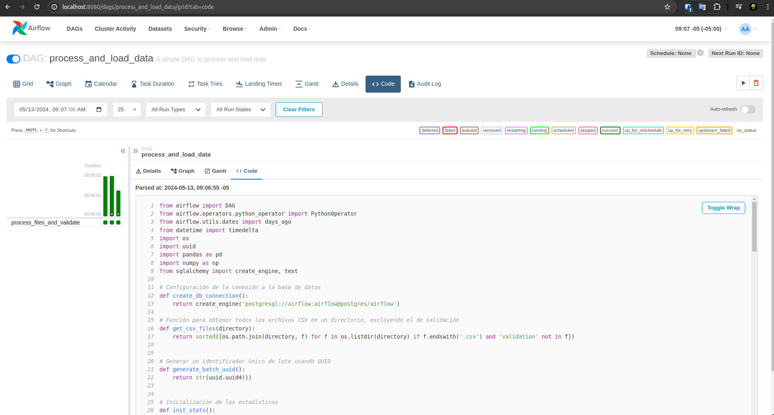
Task: Click the first green duration bar
Action: coord(105,196)
